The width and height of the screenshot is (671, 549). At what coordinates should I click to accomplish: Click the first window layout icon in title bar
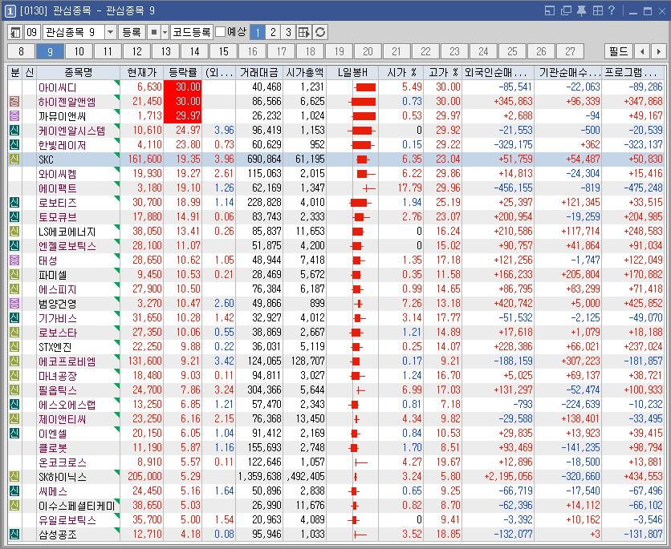coord(550,10)
